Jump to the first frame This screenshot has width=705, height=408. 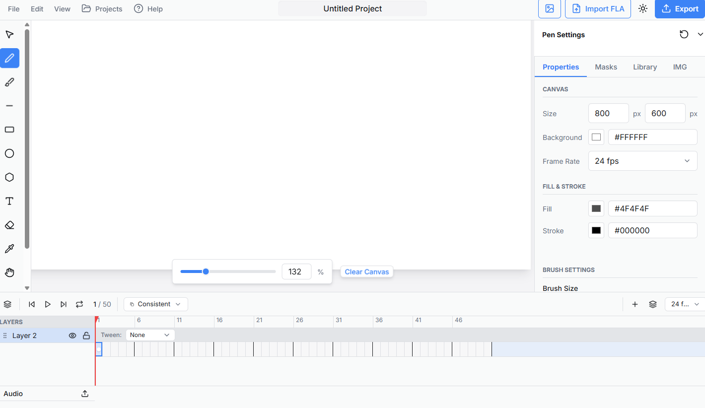click(32, 304)
